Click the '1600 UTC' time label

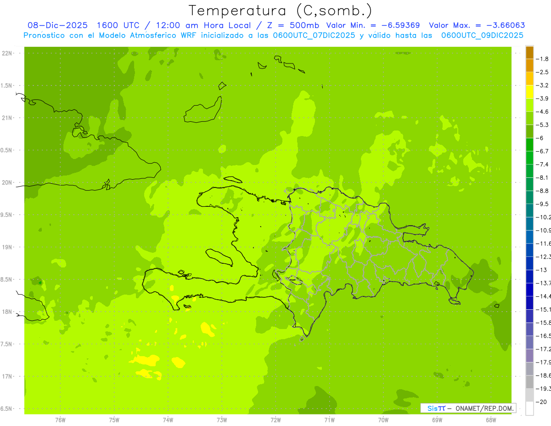pyautogui.click(x=118, y=25)
